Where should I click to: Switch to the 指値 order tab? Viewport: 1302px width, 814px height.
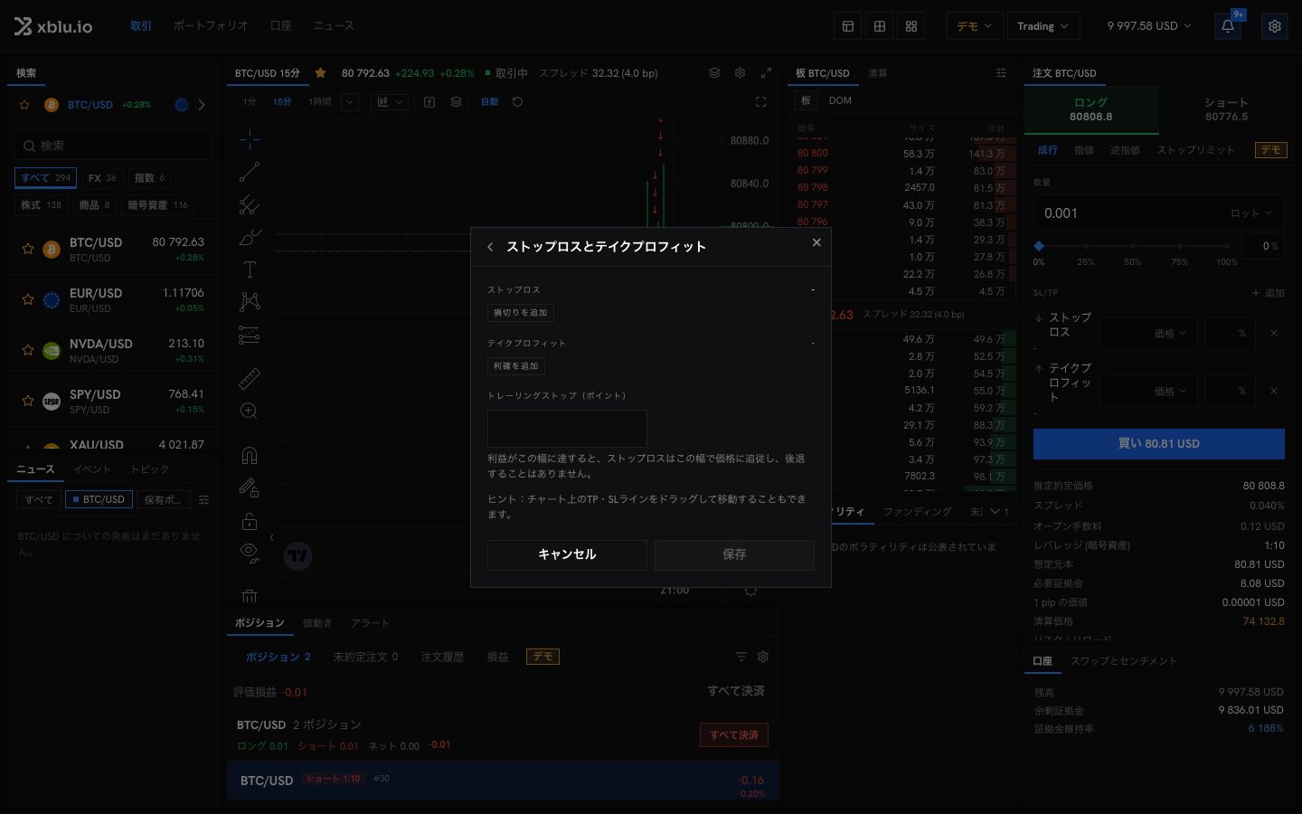1084,150
